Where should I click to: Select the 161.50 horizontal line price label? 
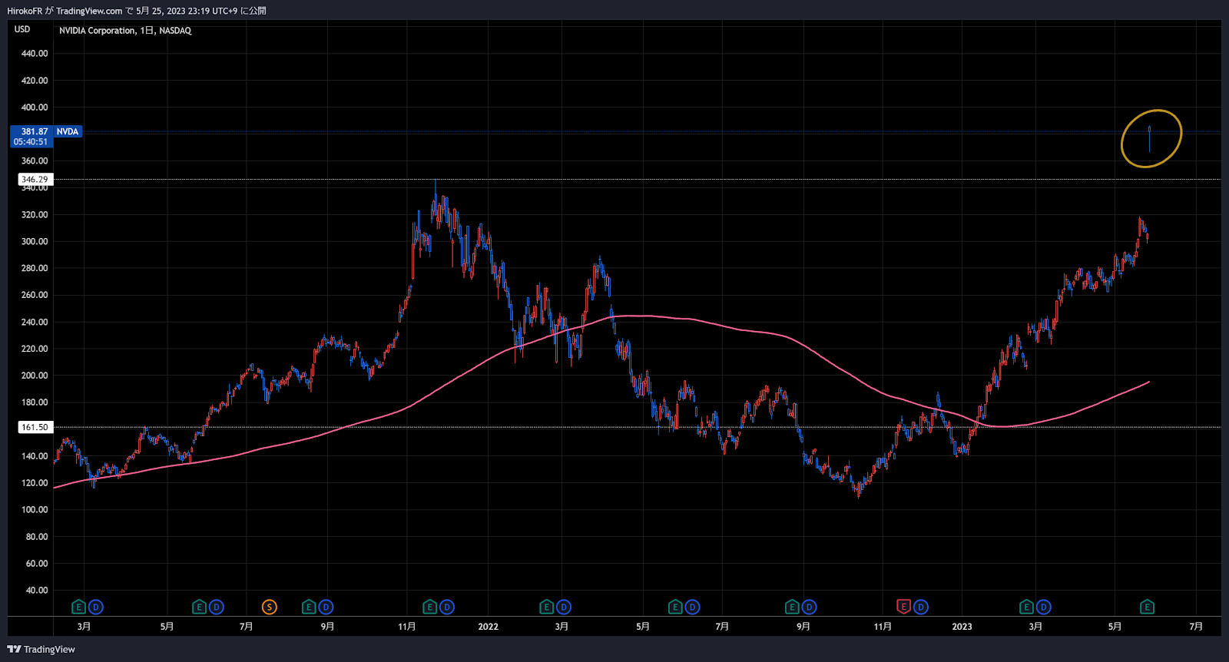coord(35,427)
